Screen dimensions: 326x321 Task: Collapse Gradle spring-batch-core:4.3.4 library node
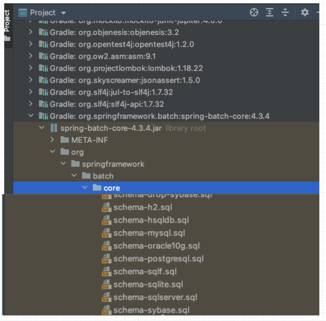tap(31, 116)
